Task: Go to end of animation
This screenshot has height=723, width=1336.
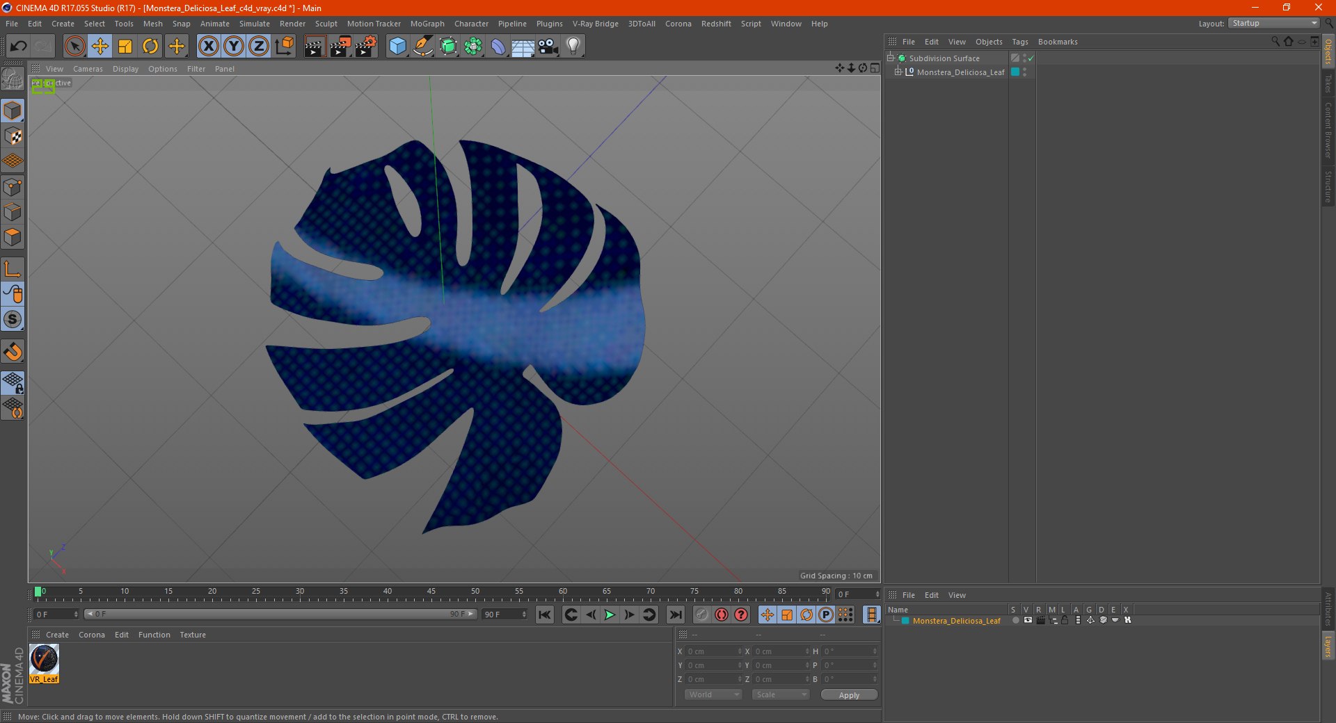Action: pyautogui.click(x=675, y=615)
